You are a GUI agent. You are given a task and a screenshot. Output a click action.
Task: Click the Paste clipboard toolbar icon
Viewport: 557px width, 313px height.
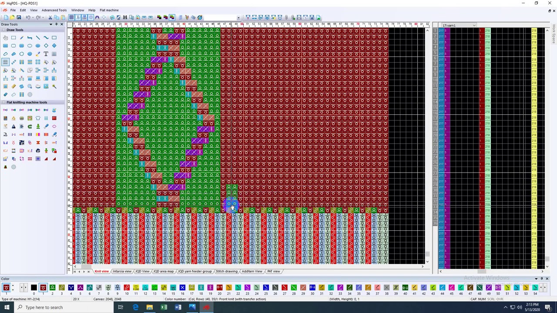[63, 17]
